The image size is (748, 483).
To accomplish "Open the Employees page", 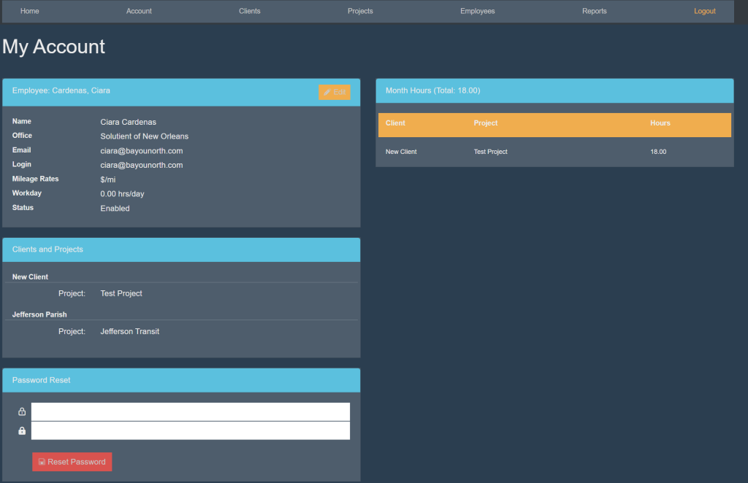I will pos(477,12).
